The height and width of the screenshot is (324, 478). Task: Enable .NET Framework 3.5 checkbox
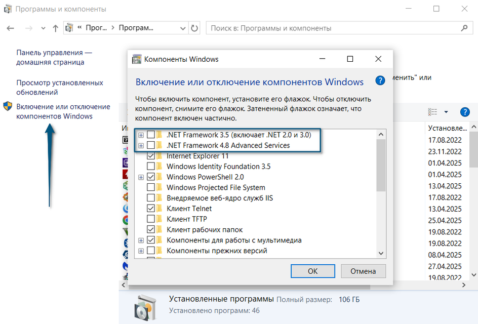[x=150, y=135]
